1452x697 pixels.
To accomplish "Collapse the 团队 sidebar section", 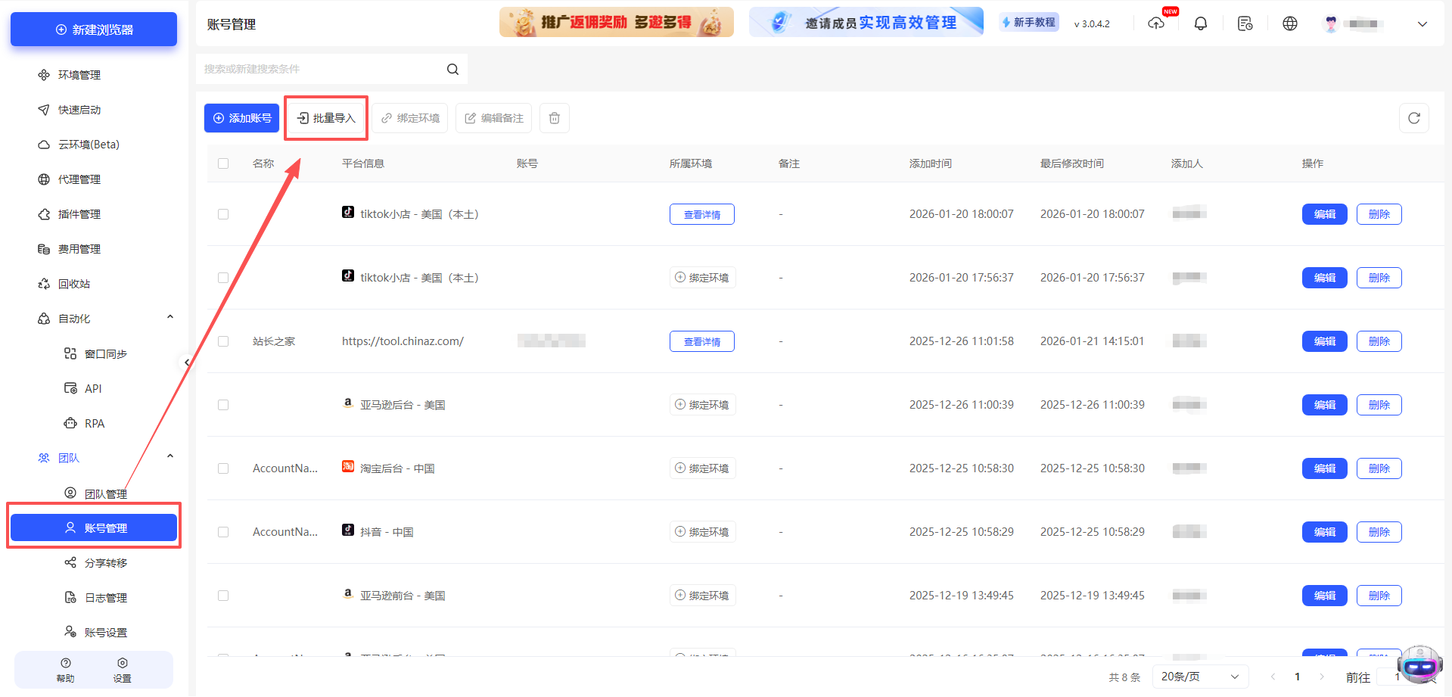I will 169,456.
